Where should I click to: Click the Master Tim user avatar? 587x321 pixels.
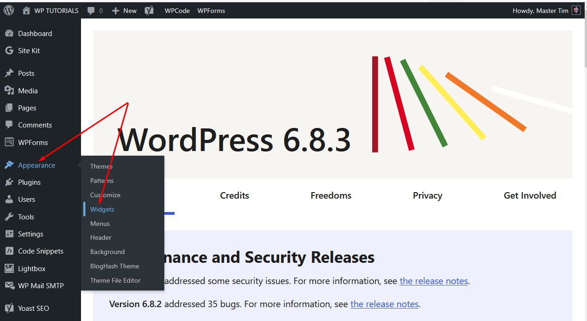576,10
